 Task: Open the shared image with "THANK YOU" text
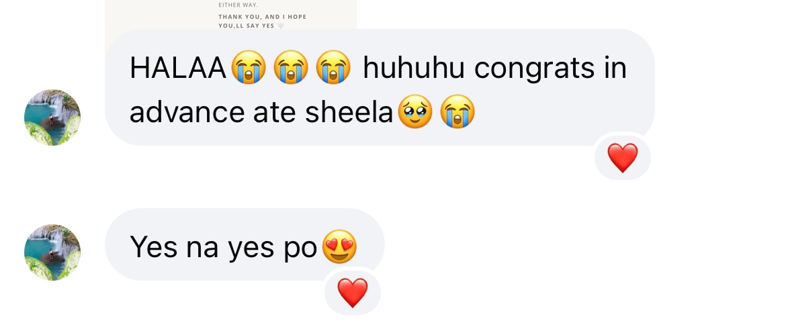click(230, 15)
